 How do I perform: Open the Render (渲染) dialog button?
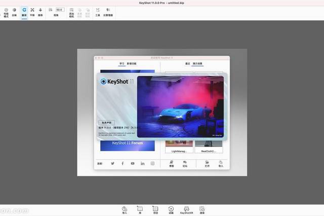202,210
